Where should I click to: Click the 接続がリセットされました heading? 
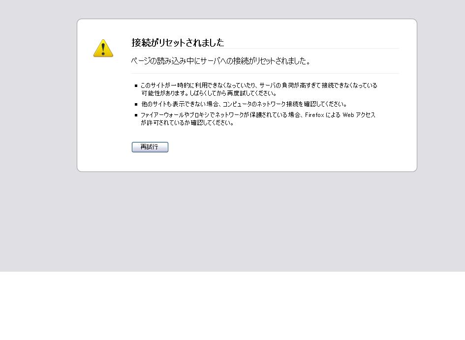point(178,43)
